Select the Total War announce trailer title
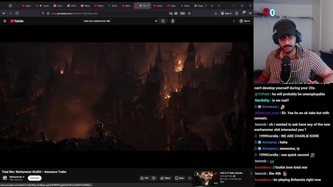 tap(34, 172)
